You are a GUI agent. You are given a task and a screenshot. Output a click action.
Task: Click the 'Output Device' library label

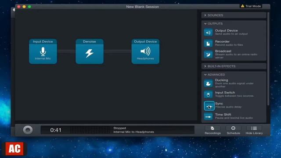[x=227, y=30]
